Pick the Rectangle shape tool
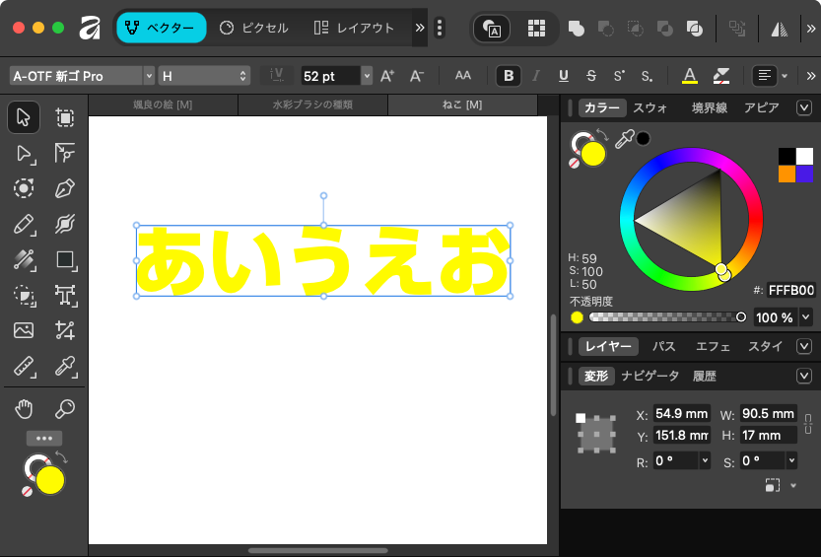 click(65, 260)
